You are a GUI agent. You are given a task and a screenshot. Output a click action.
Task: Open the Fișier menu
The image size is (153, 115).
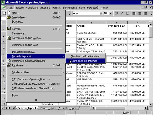[x=10, y=8]
